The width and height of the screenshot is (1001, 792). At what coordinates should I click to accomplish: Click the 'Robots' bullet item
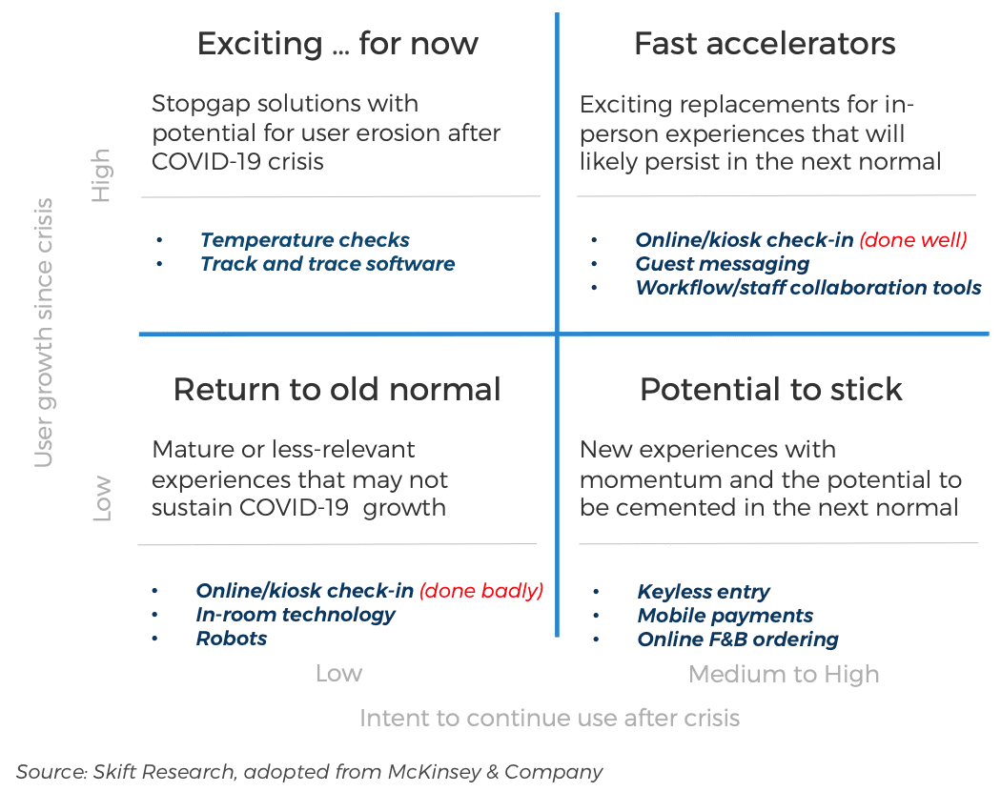pyautogui.click(x=231, y=639)
